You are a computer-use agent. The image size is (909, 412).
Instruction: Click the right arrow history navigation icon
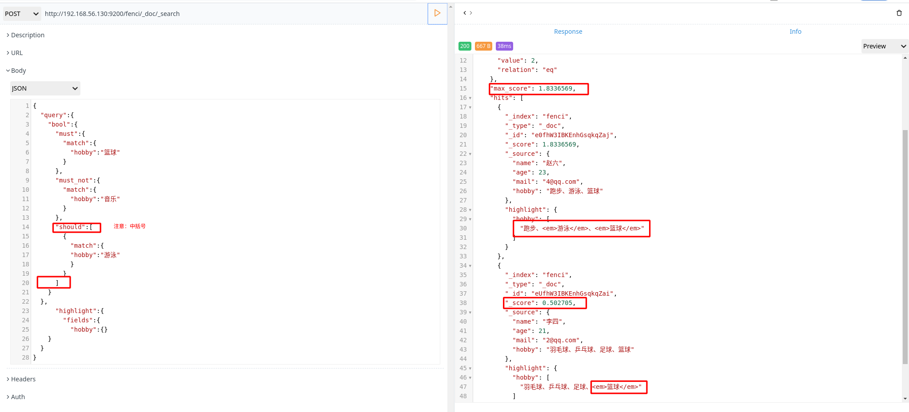(470, 13)
